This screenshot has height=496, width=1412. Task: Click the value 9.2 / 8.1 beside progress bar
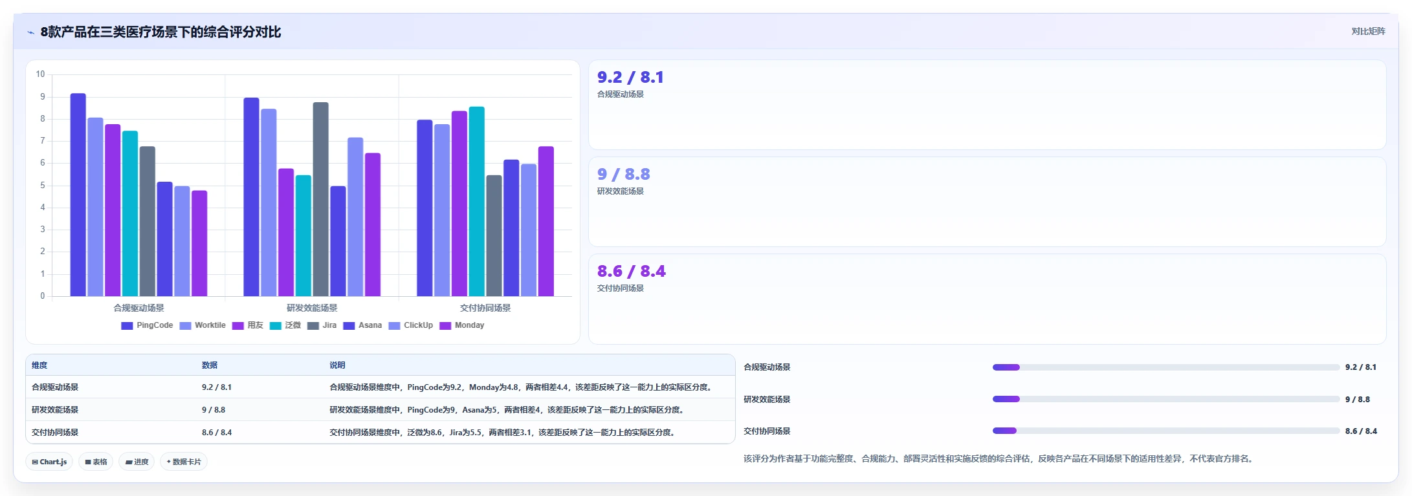pos(1361,367)
